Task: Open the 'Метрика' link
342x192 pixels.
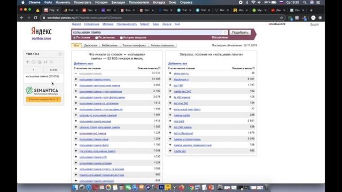Action: (x=108, y=24)
